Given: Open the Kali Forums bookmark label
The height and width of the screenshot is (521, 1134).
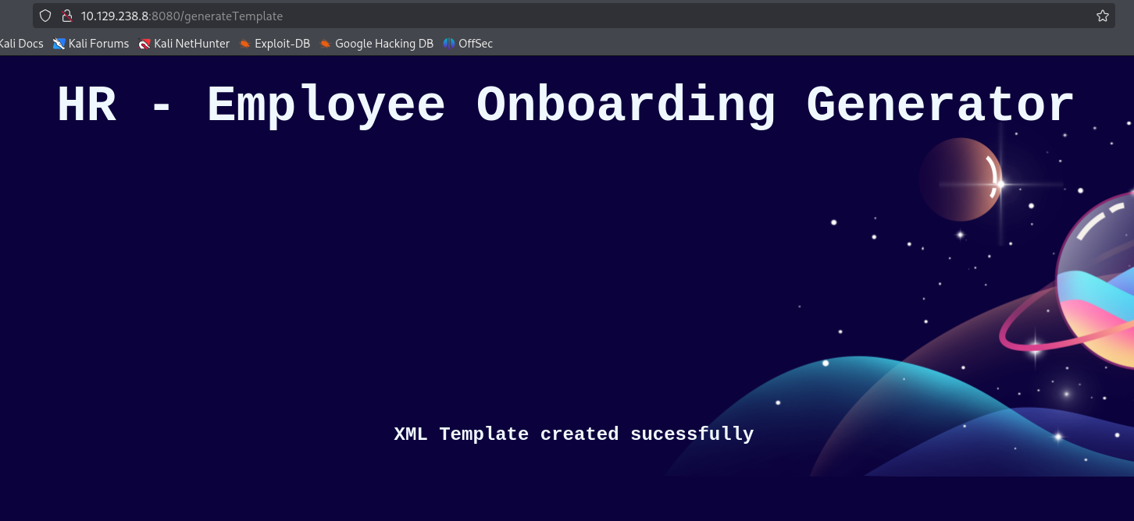Looking at the screenshot, I should [98, 44].
